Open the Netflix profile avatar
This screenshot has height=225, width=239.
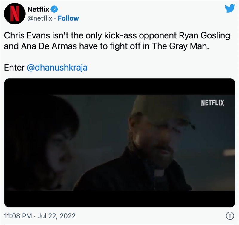click(x=15, y=14)
